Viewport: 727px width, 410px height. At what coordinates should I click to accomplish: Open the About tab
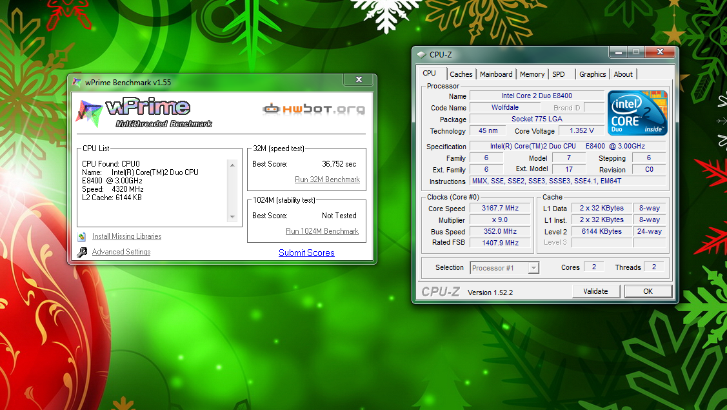[623, 74]
